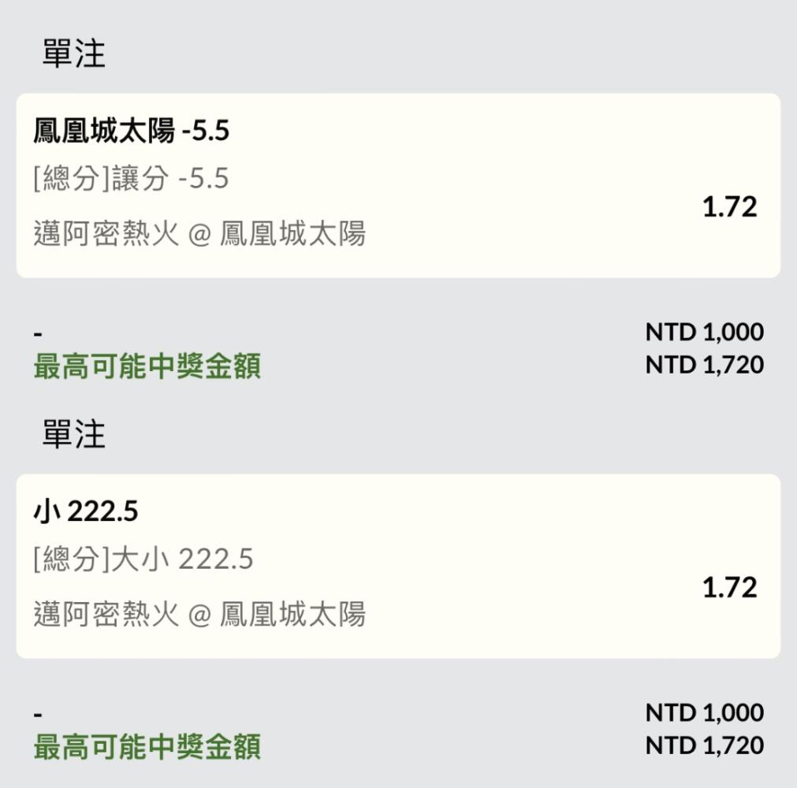The image size is (797, 788).
Task: Tap the second 最高可能中獎金額 label
Action: tap(147, 747)
